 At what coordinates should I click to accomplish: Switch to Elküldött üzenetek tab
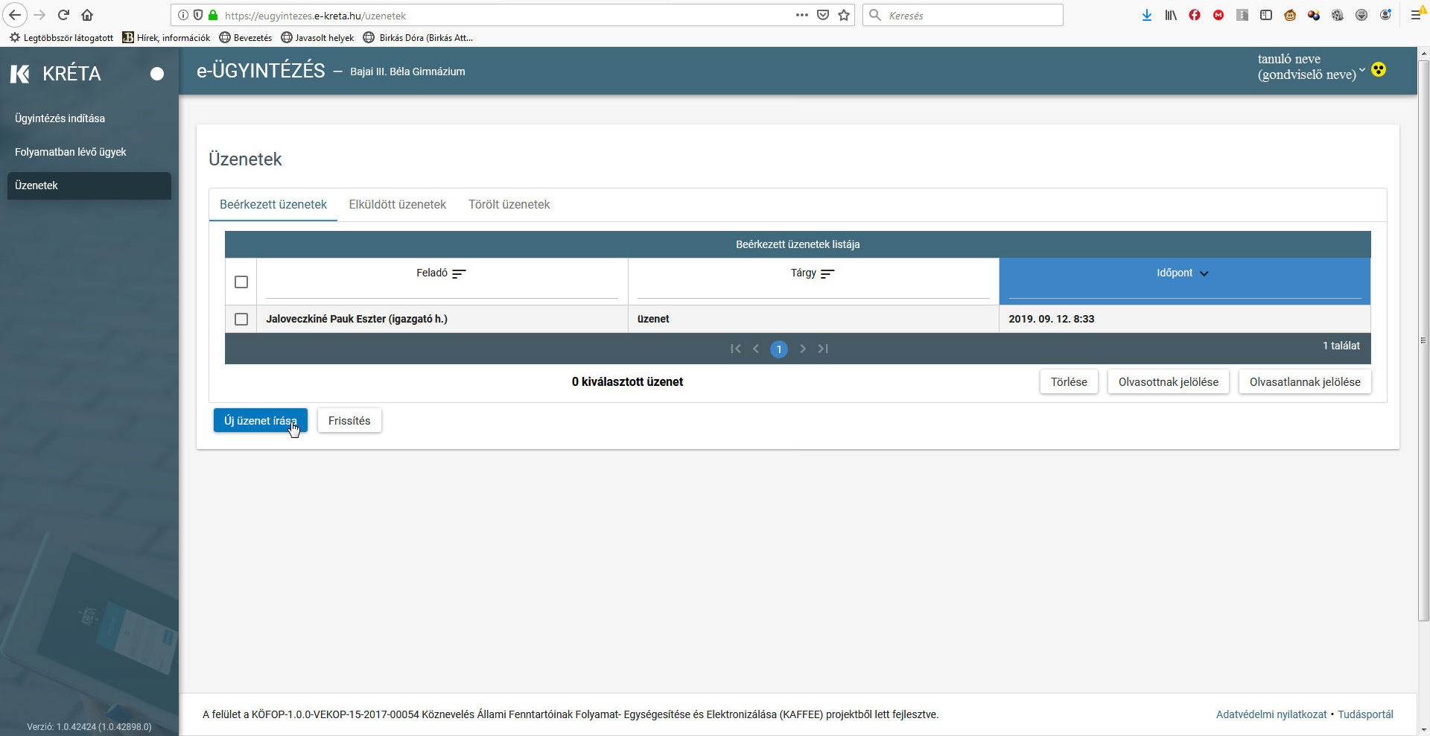(397, 204)
